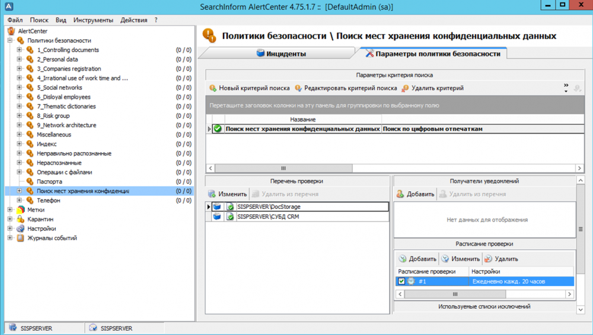Open the ? help menu
The image size is (593, 335).
tap(156, 20)
